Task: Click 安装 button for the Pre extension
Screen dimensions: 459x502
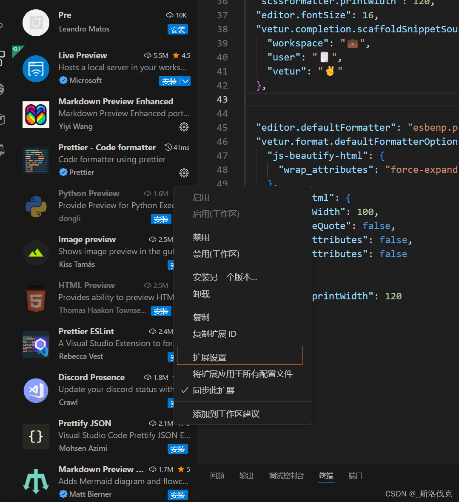Action: (x=178, y=30)
